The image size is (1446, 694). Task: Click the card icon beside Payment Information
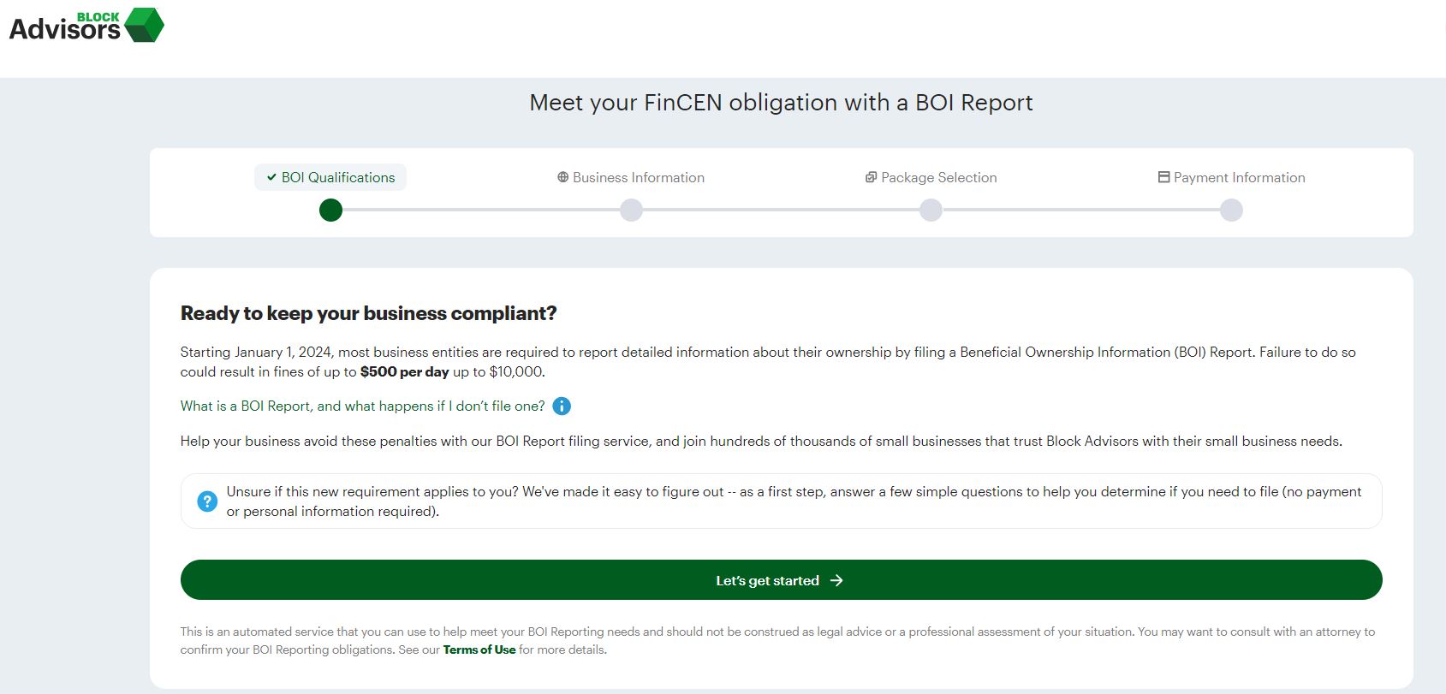coord(1163,177)
